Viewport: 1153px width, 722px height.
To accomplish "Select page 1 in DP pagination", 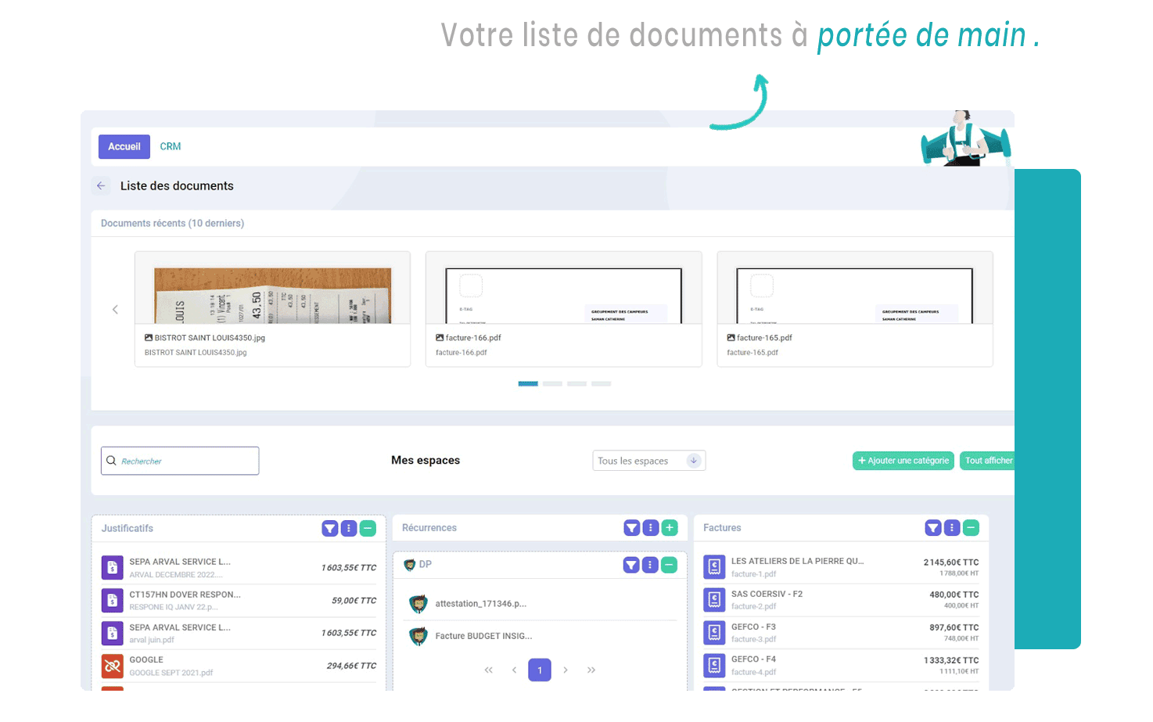I will [x=540, y=670].
